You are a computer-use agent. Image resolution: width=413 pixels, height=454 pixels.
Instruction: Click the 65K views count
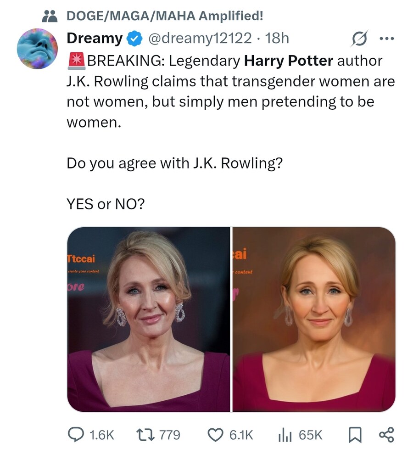point(311,435)
